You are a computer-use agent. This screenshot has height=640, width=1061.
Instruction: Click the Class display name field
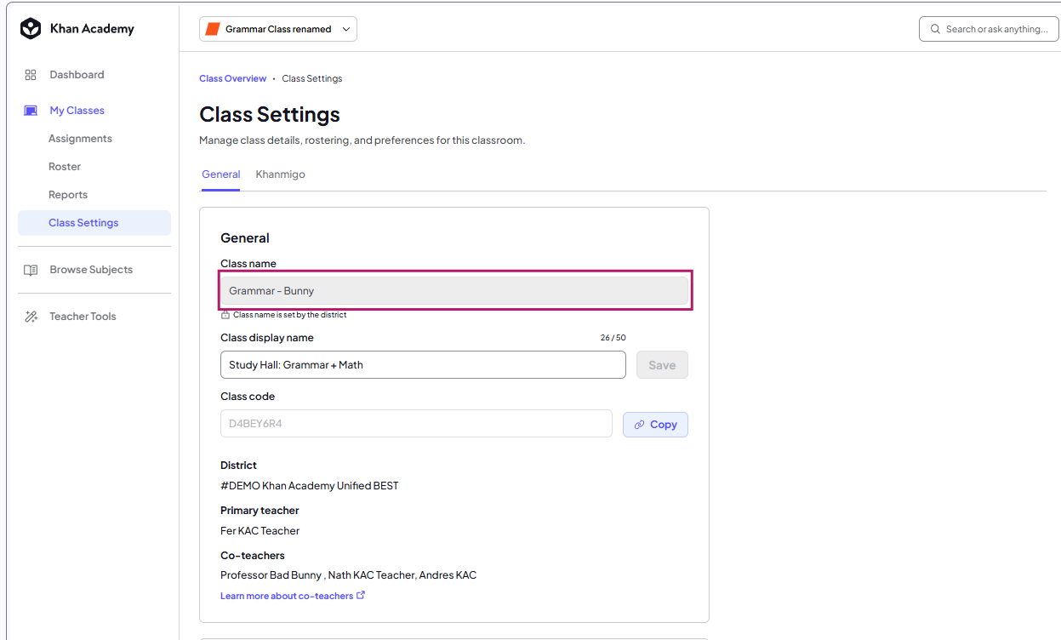coord(423,365)
